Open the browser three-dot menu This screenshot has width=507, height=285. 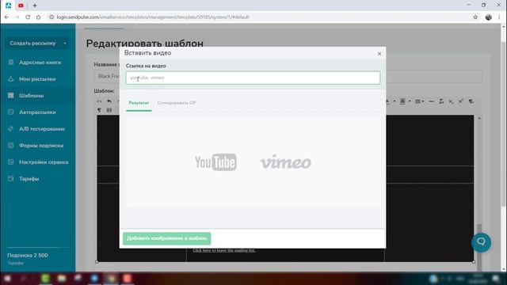click(499, 17)
